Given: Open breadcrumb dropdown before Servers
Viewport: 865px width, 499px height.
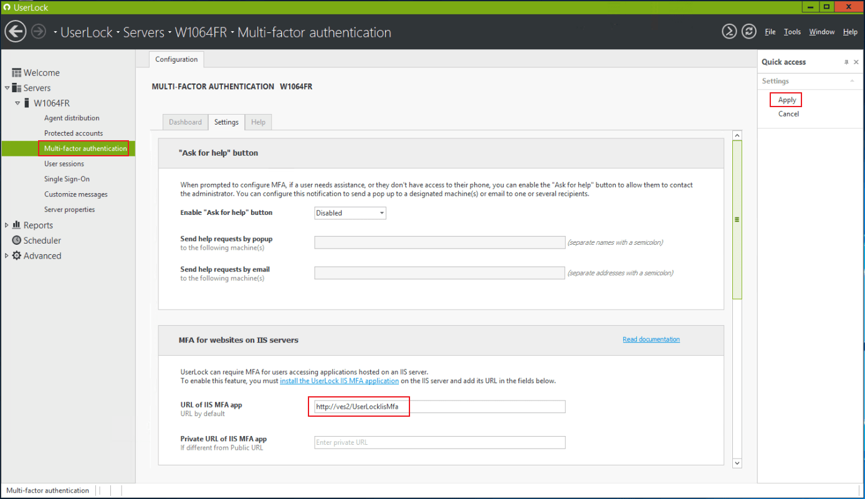Looking at the screenshot, I should [x=118, y=32].
